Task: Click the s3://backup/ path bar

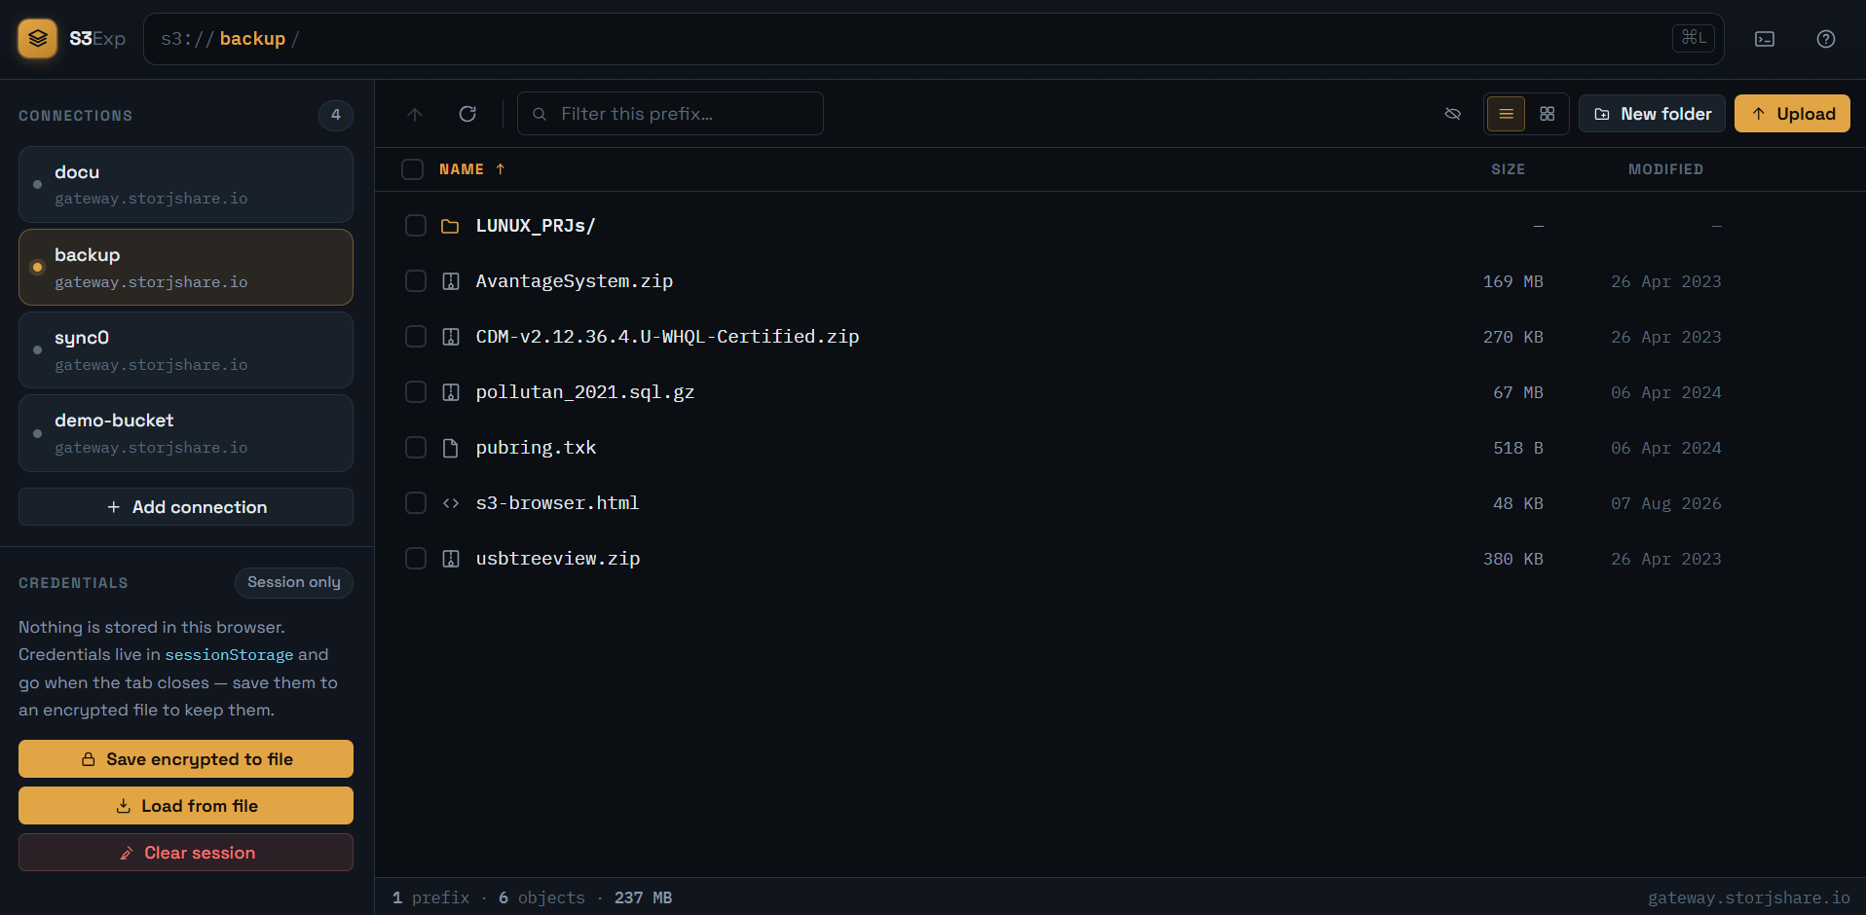Action: point(933,39)
